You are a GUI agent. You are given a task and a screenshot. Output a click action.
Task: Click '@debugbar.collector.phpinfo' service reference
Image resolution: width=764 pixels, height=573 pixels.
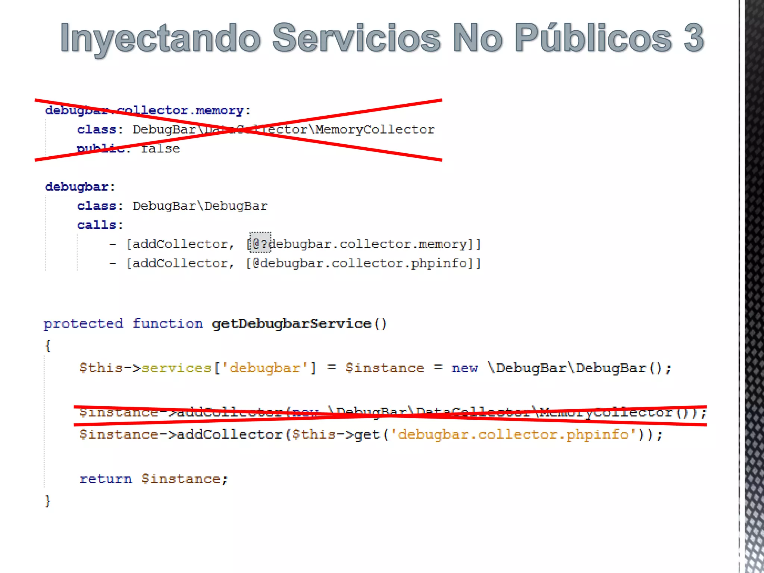coord(360,263)
